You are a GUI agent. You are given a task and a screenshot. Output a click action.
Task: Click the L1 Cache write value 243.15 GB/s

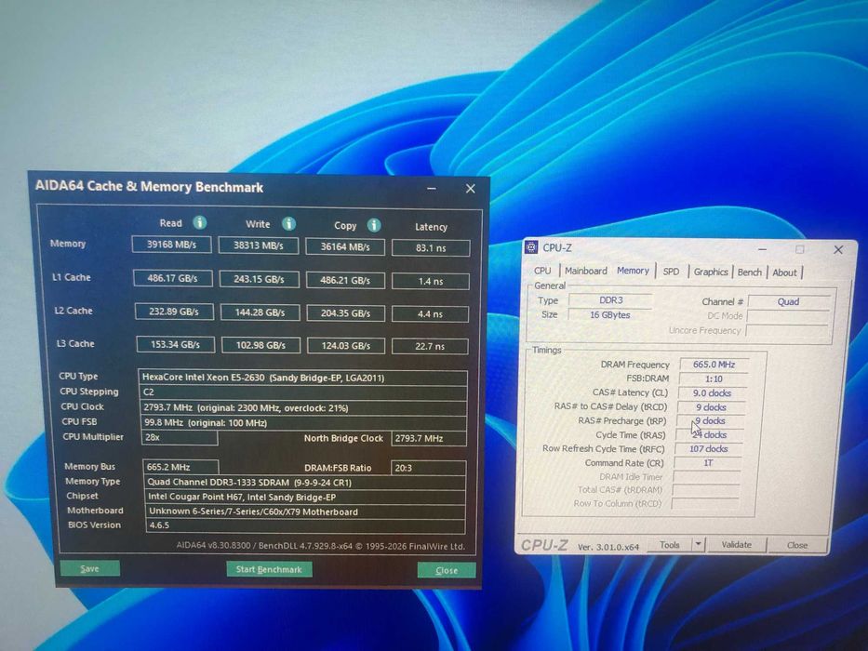[259, 280]
